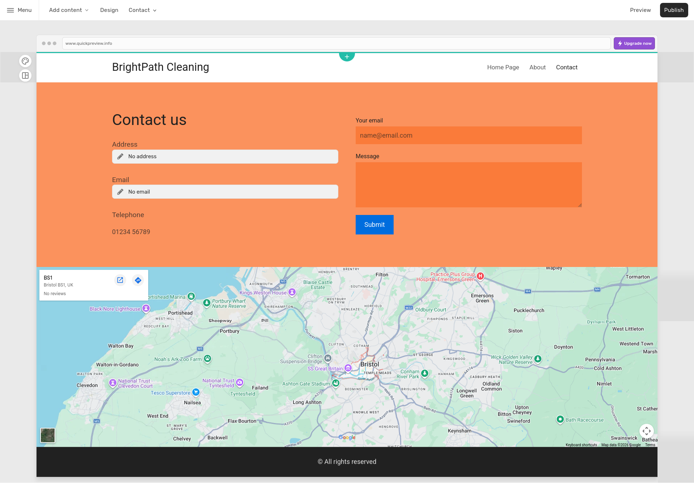Image resolution: width=694 pixels, height=483 pixels.
Task: Toggle the satellite view thumbnail on map
Action: (x=48, y=435)
